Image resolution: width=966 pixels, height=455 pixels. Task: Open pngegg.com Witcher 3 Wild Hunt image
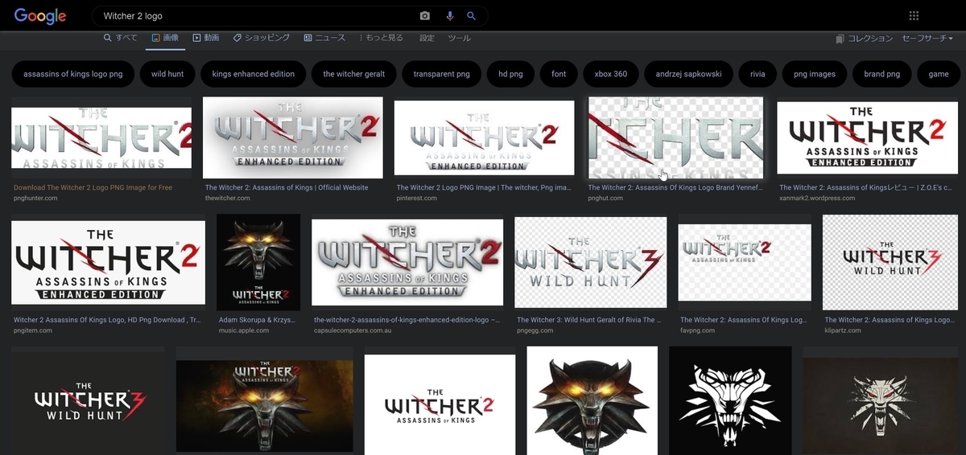590,262
